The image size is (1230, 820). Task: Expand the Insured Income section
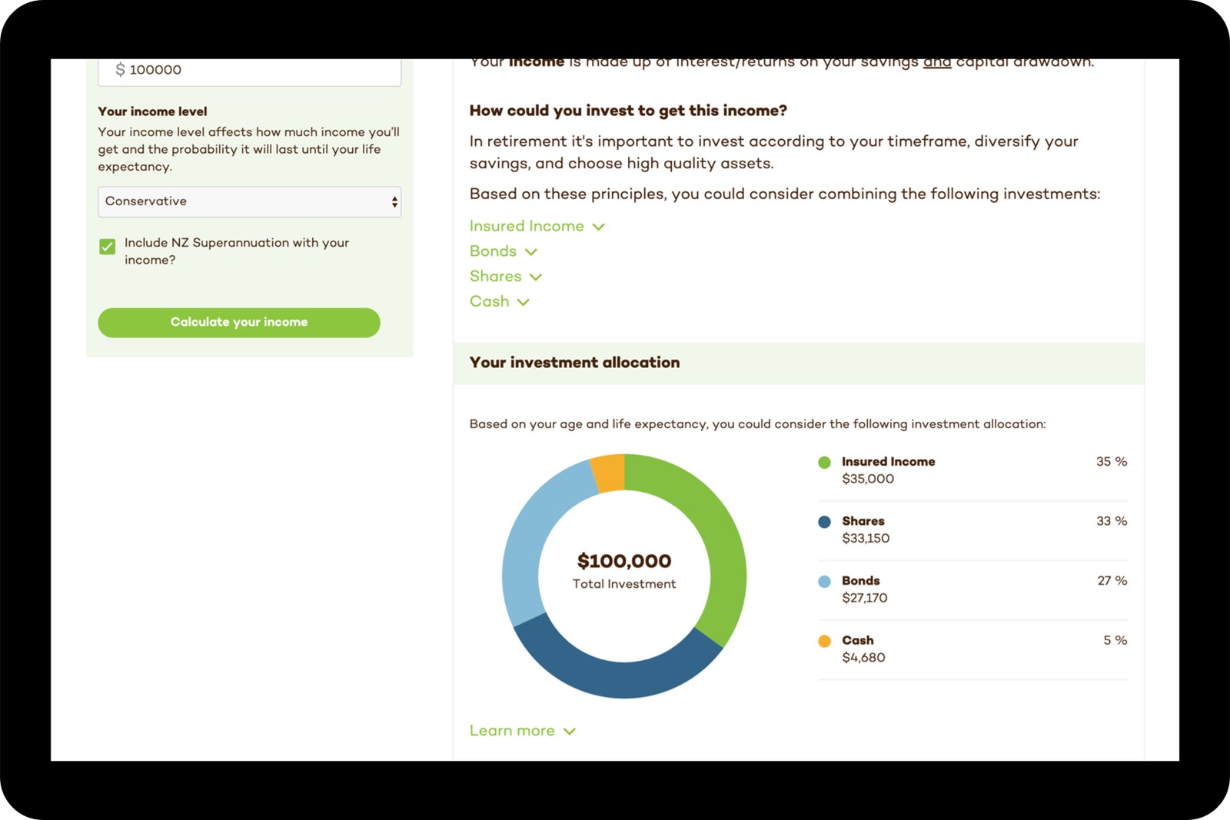click(x=537, y=226)
